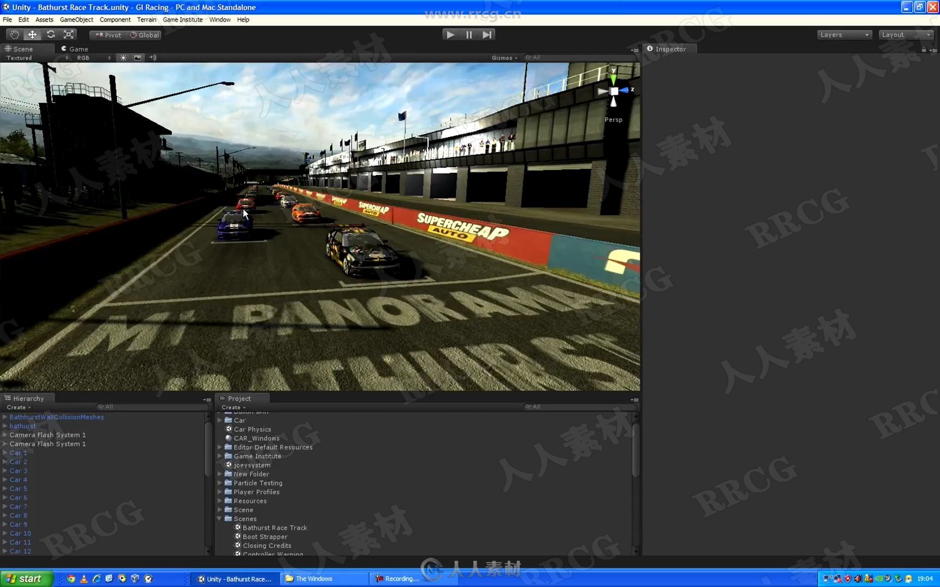The height and width of the screenshot is (587, 940).
Task: Switch to the Game tab
Action: (x=75, y=49)
